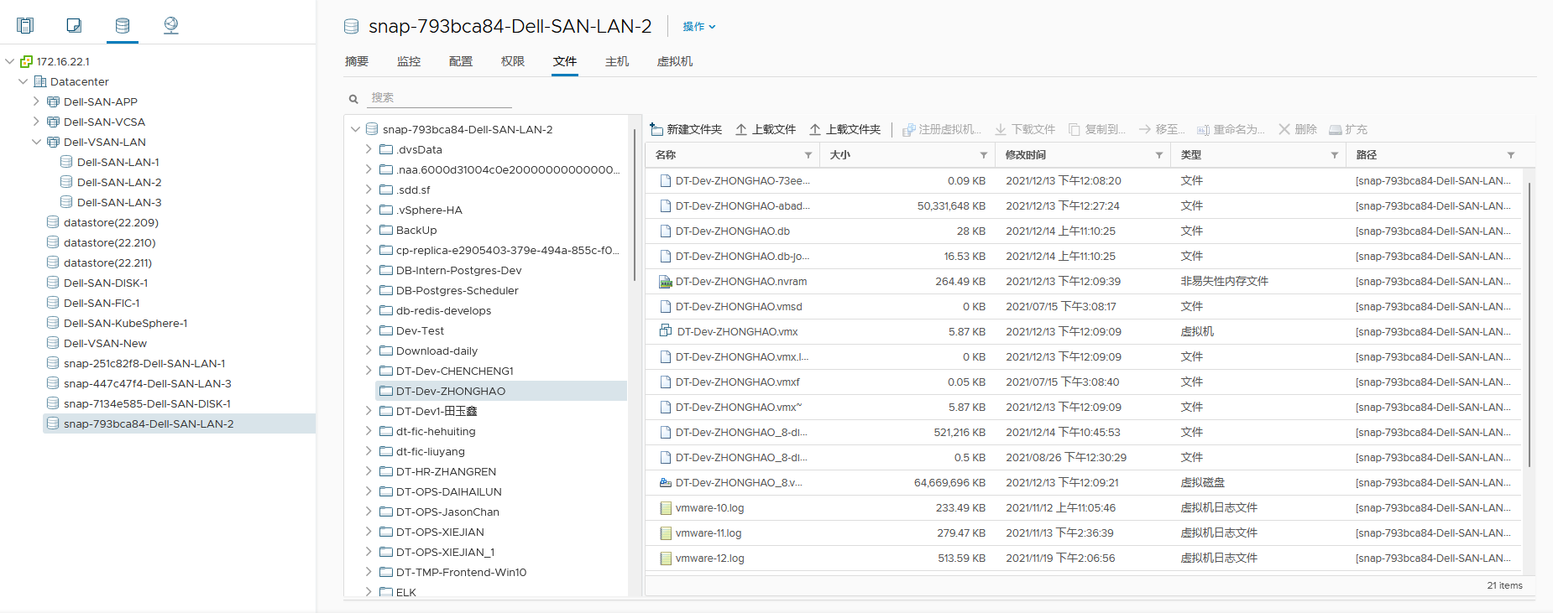The width and height of the screenshot is (1553, 613).
Task: Select snap-447c47f4-Dell-SAN-LAN-3 datastore
Action: pos(147,383)
